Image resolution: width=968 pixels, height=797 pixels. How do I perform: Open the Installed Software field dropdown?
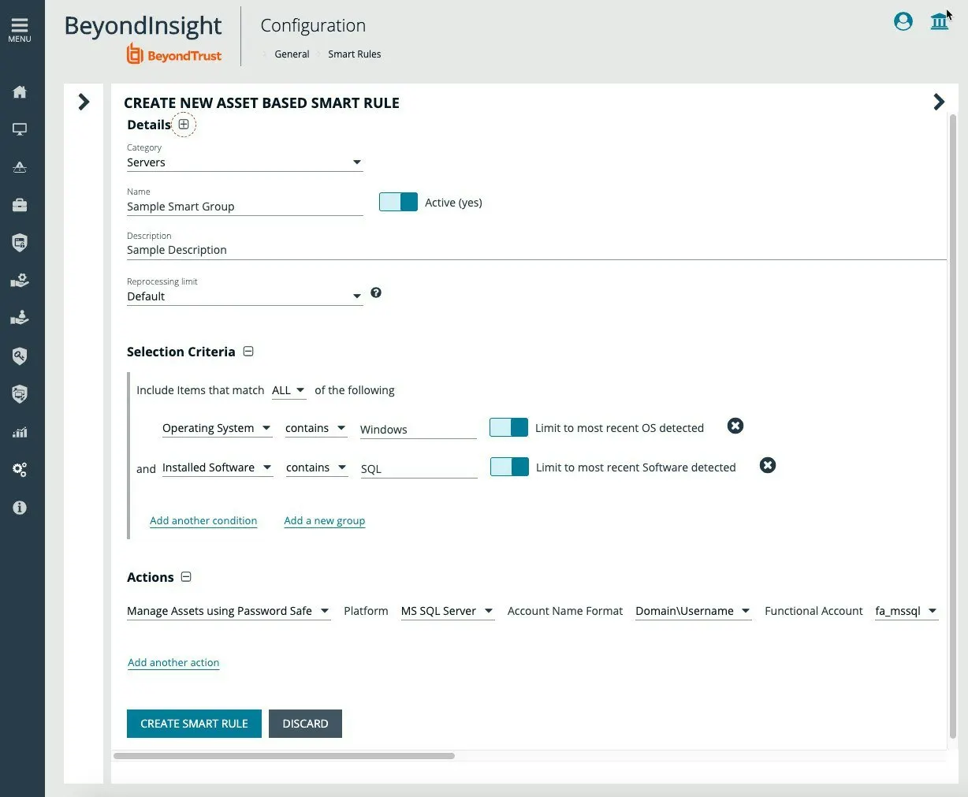pos(218,467)
